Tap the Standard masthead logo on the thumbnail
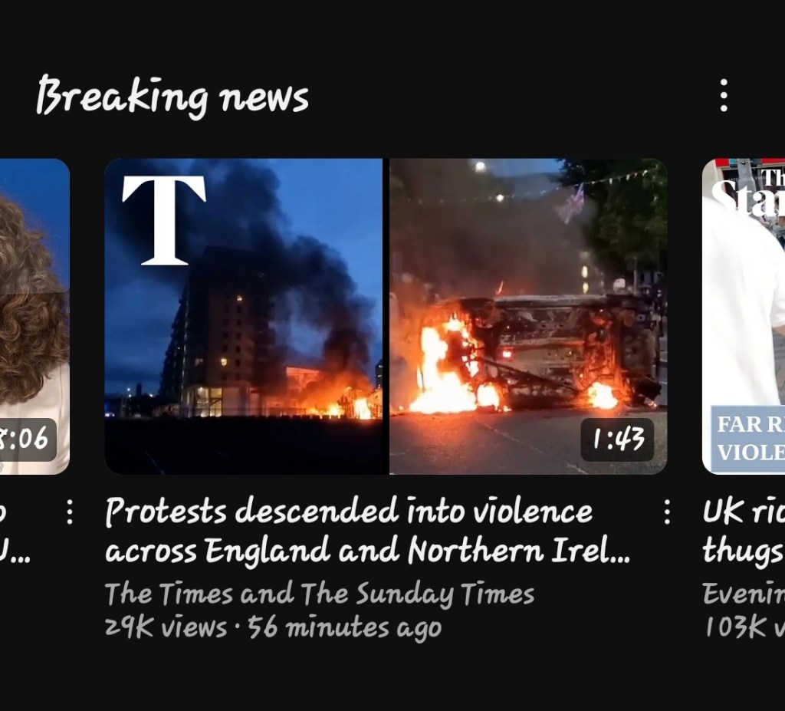Screen dimensions: 785x711 pos(748,193)
